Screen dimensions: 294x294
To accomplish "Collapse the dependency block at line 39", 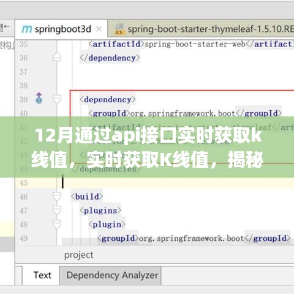I will [x=57, y=99].
